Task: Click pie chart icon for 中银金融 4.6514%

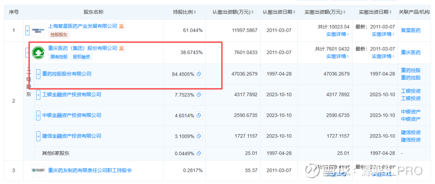Action: [x=199, y=116]
